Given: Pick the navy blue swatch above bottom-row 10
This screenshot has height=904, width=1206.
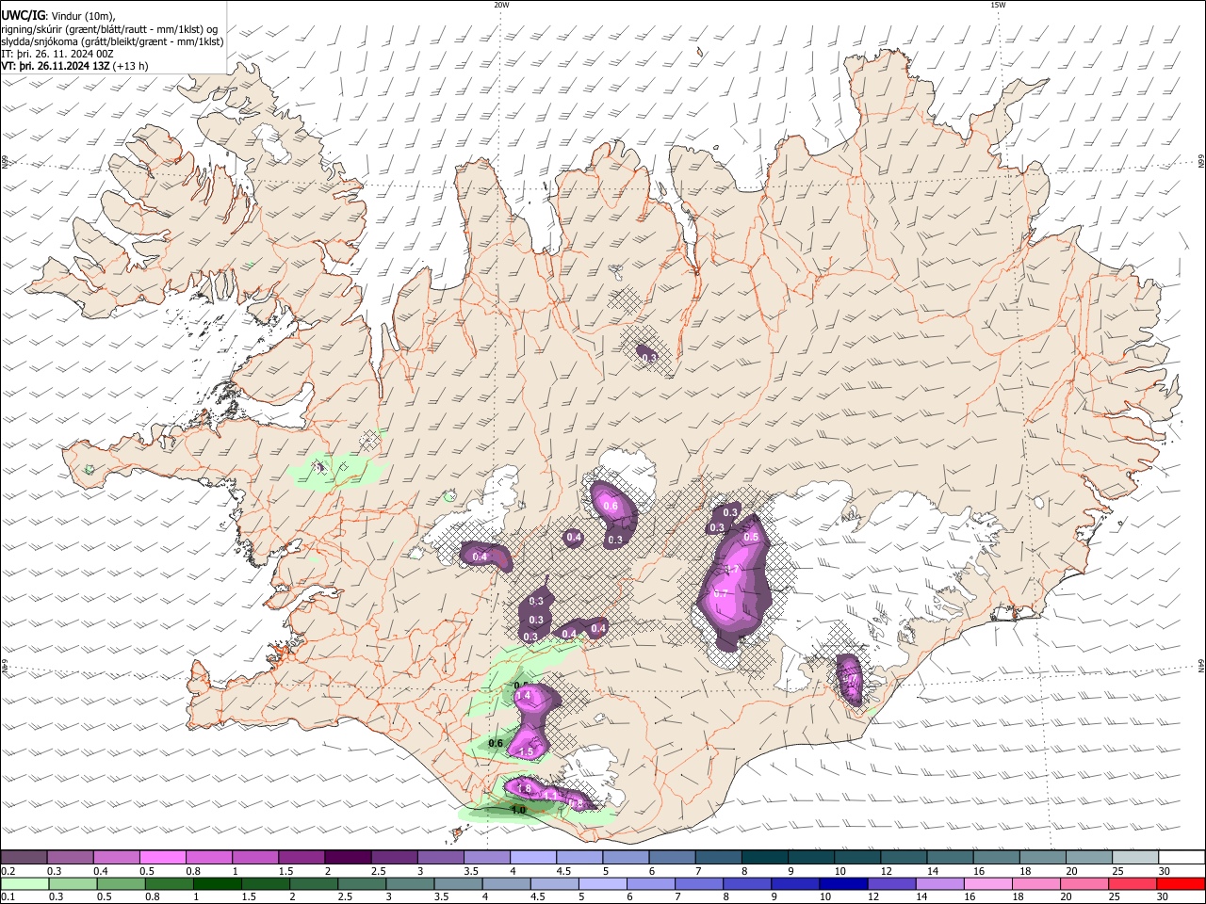Looking at the screenshot, I should tap(842, 884).
